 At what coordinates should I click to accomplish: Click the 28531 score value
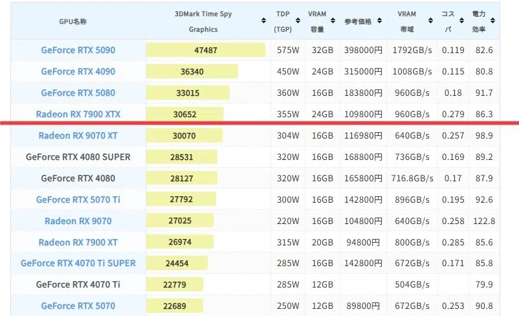[181, 157]
